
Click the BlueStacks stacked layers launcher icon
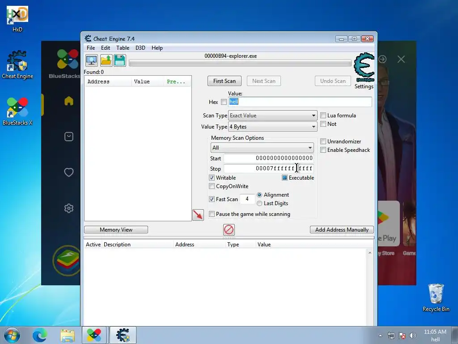click(68, 260)
